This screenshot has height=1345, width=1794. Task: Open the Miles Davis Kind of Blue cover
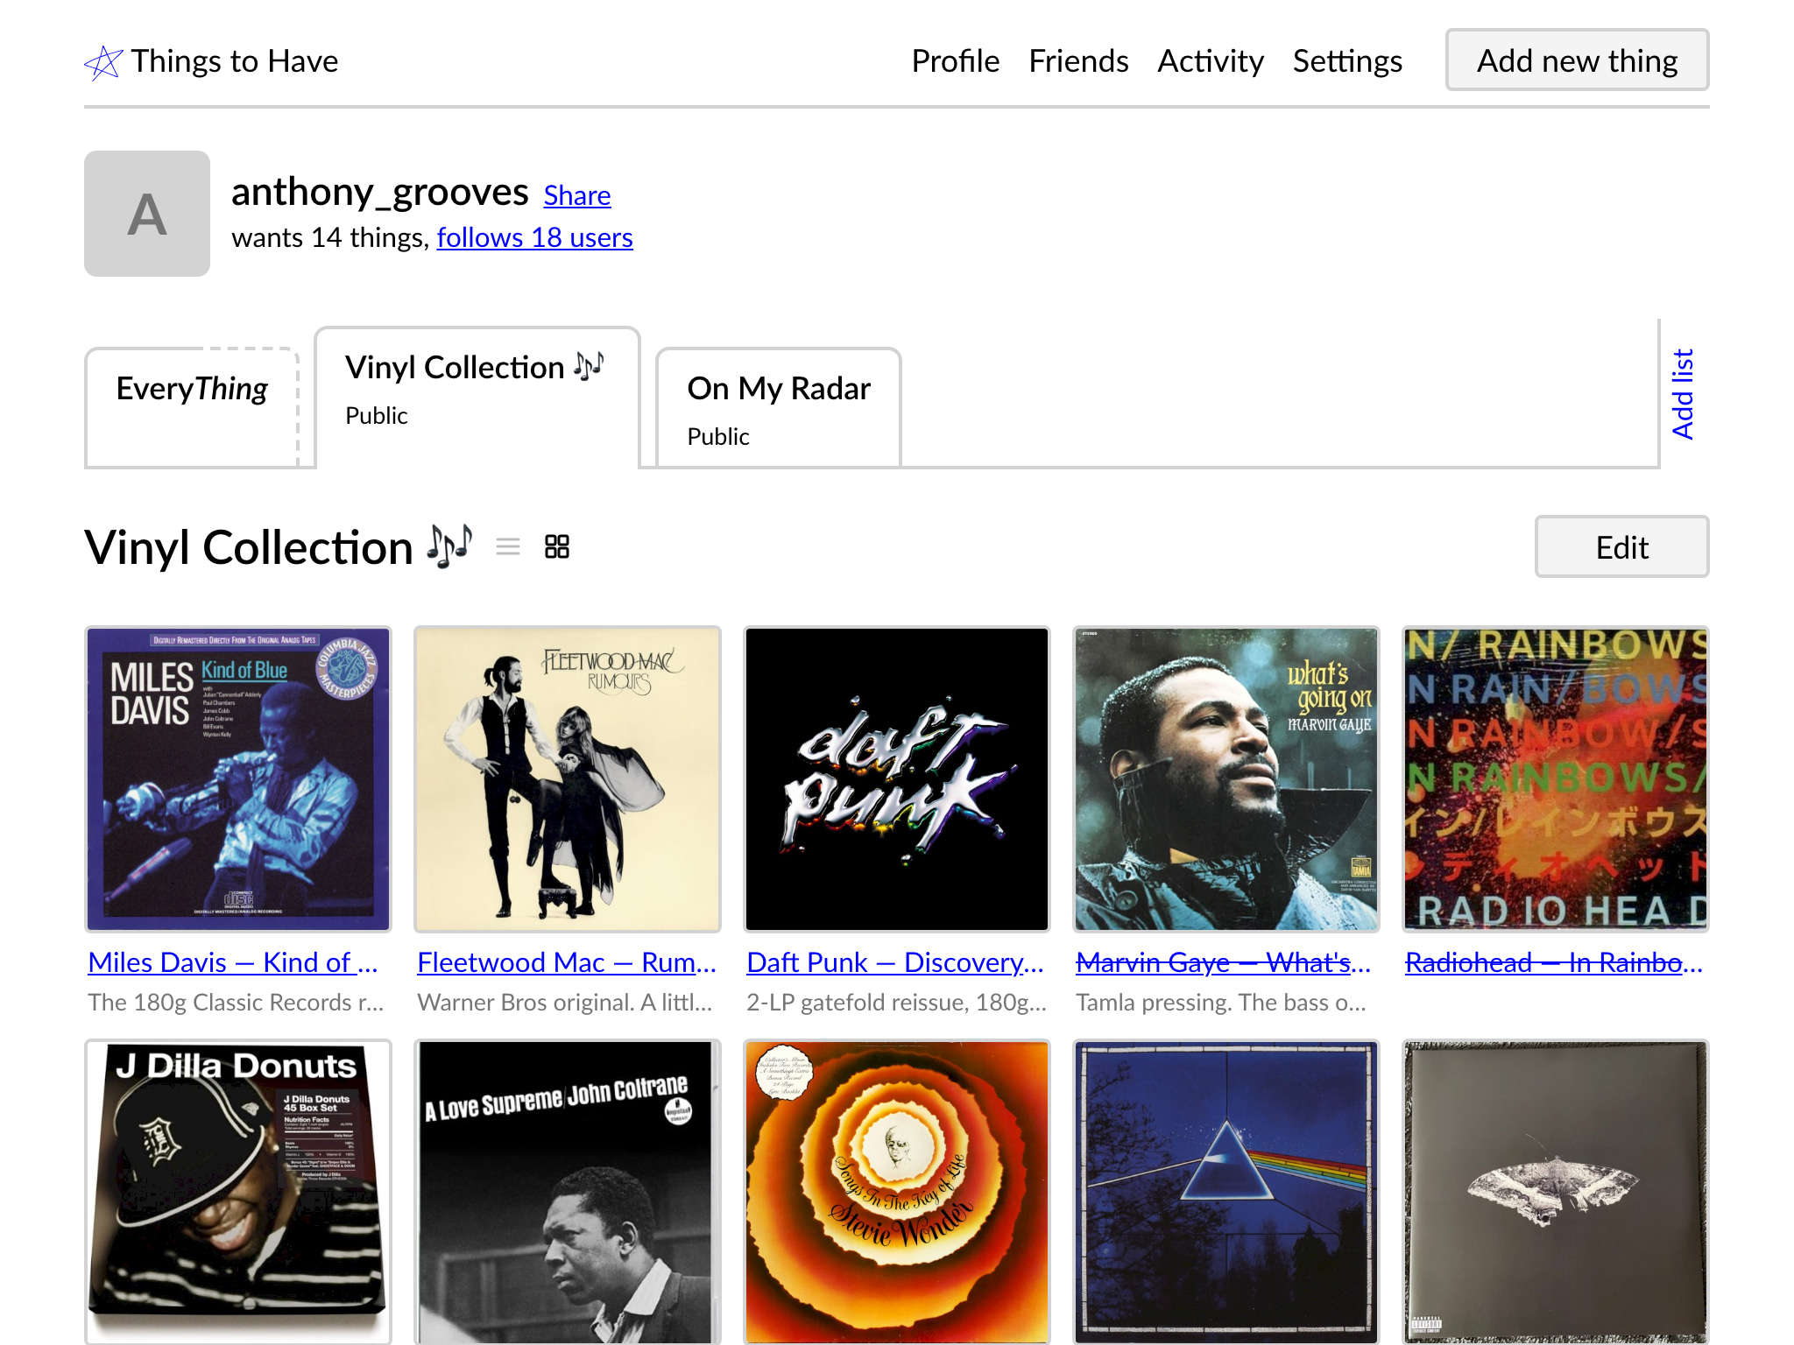tap(238, 779)
